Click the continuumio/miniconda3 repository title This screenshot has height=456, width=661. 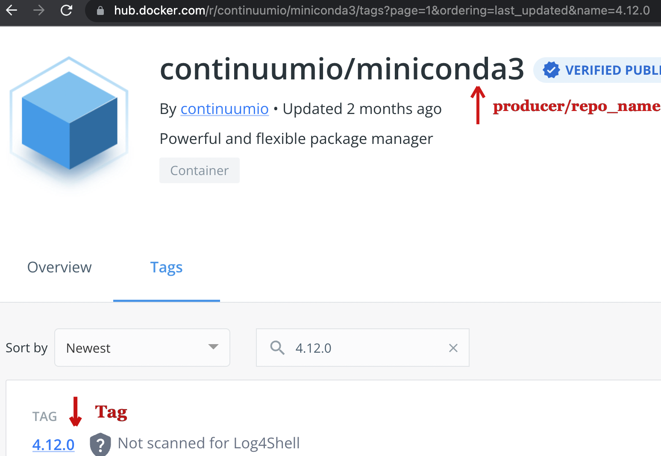(x=341, y=69)
